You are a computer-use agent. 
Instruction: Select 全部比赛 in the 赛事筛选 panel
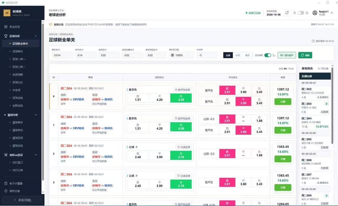[x=315, y=76]
